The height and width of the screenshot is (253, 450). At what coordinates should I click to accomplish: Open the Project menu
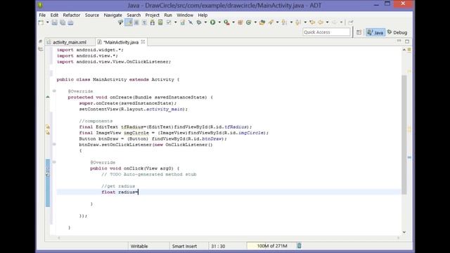click(x=152, y=15)
